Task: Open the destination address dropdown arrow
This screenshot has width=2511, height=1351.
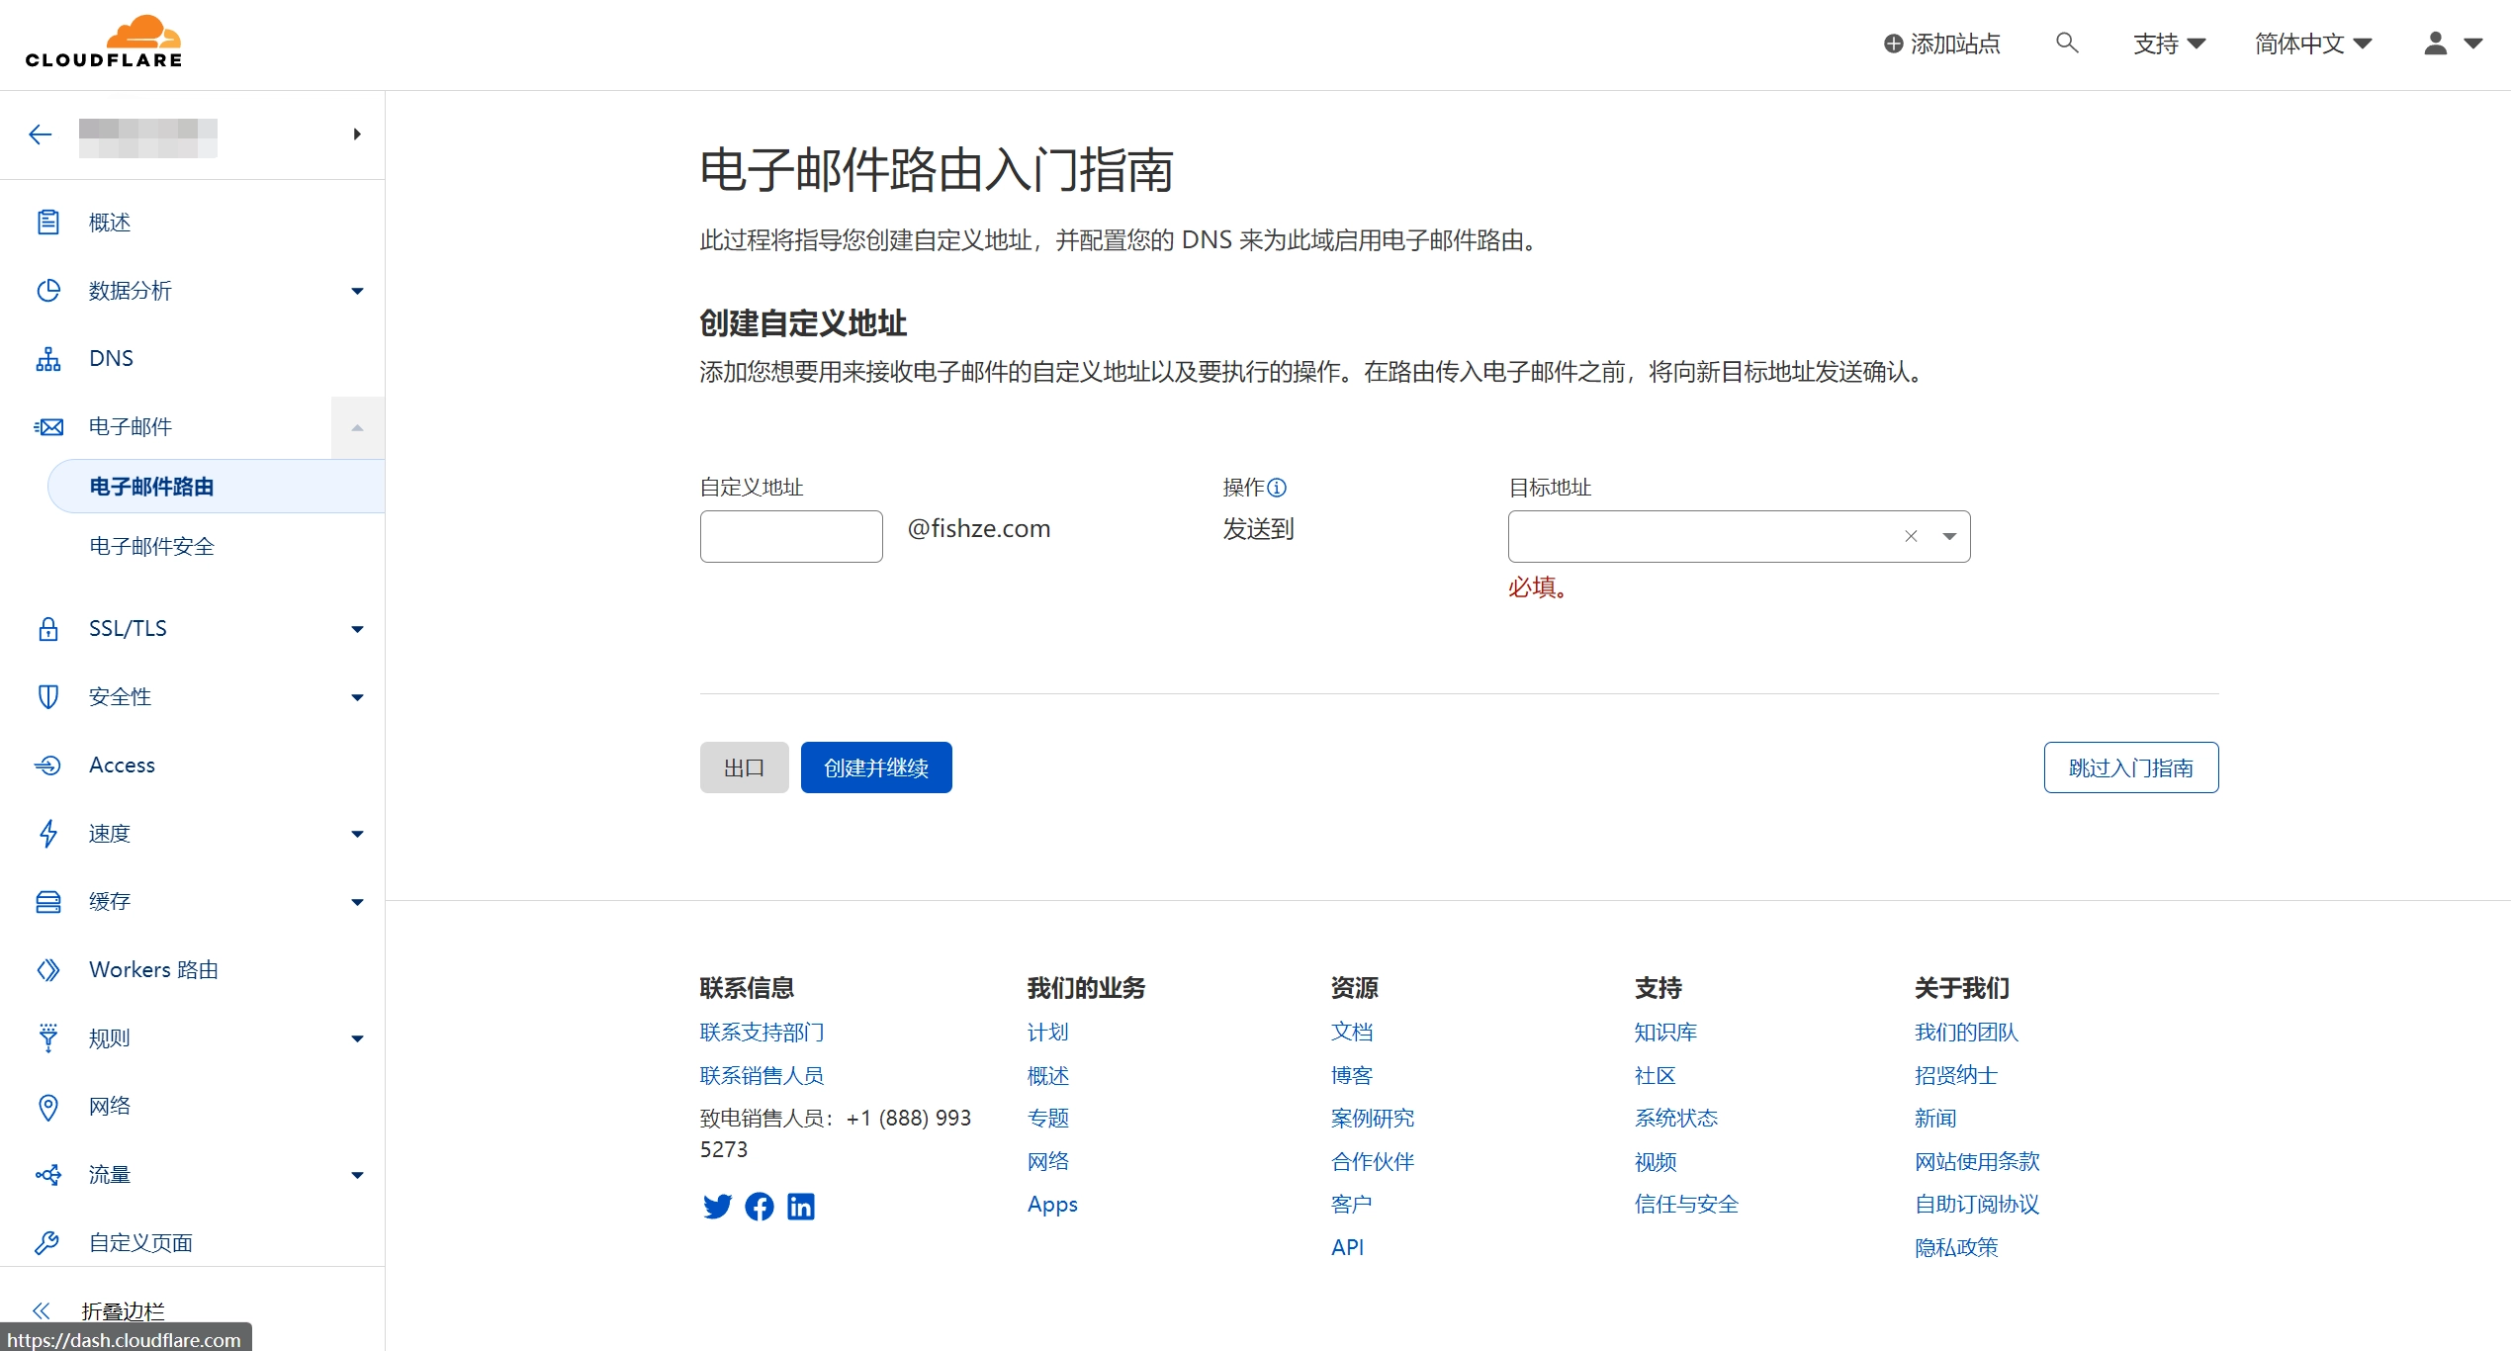Action: [1948, 536]
